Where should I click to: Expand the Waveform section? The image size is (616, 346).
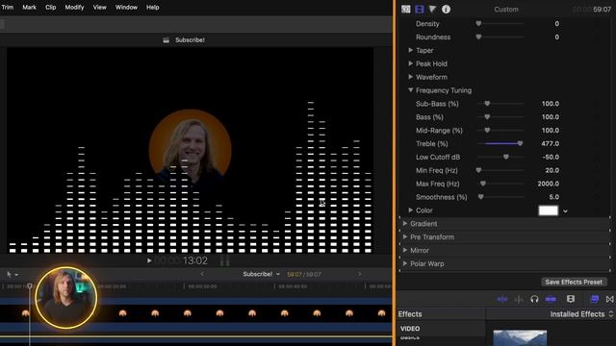[x=411, y=77]
